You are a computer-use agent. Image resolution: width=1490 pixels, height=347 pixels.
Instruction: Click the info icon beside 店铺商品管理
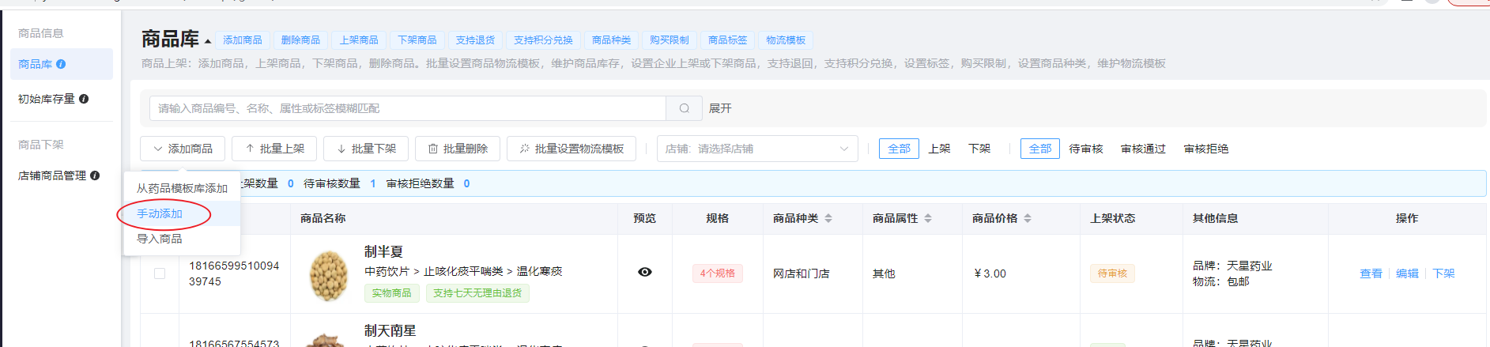pyautogui.click(x=95, y=175)
